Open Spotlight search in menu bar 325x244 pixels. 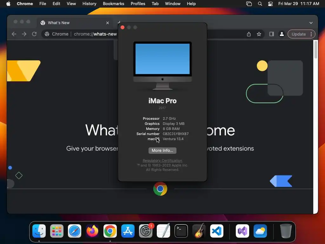(x=260, y=4)
